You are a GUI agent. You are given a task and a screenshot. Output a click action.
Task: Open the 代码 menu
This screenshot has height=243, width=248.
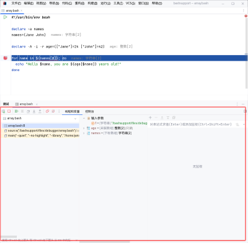67,3
